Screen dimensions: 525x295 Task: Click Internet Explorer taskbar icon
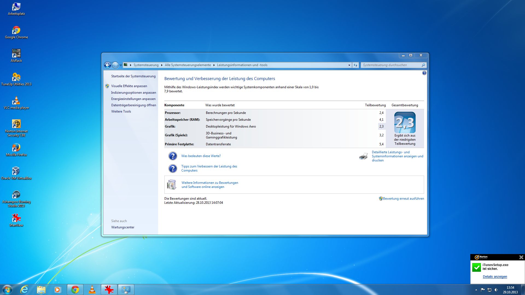point(24,290)
